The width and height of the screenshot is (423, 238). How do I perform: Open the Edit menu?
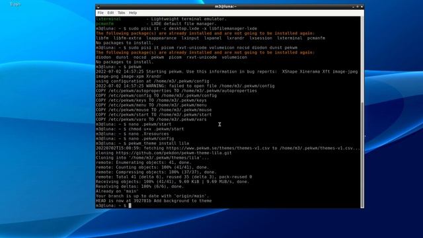point(110,13)
